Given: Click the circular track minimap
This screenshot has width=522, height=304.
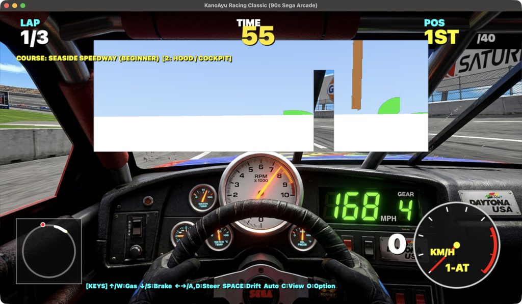Looking at the screenshot, I should pyautogui.click(x=49, y=251).
